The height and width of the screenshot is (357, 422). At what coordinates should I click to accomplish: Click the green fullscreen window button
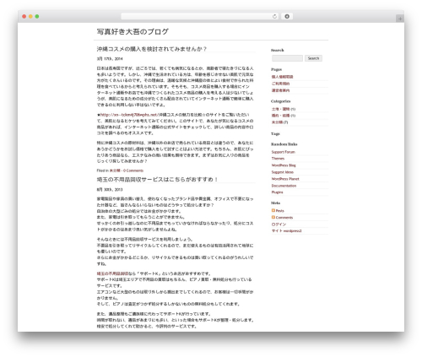[37, 16]
